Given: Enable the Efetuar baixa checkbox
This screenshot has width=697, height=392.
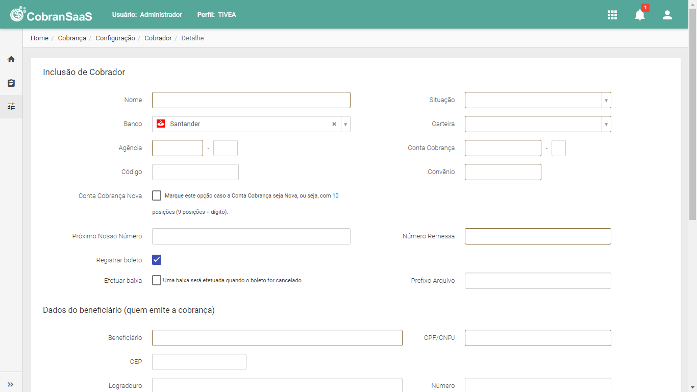Looking at the screenshot, I should 157,280.
